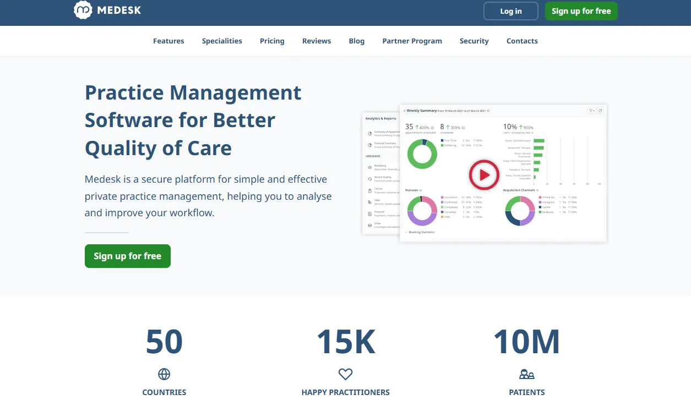Open the Features menu
Image resolution: width=691 pixels, height=411 pixels.
[168, 41]
